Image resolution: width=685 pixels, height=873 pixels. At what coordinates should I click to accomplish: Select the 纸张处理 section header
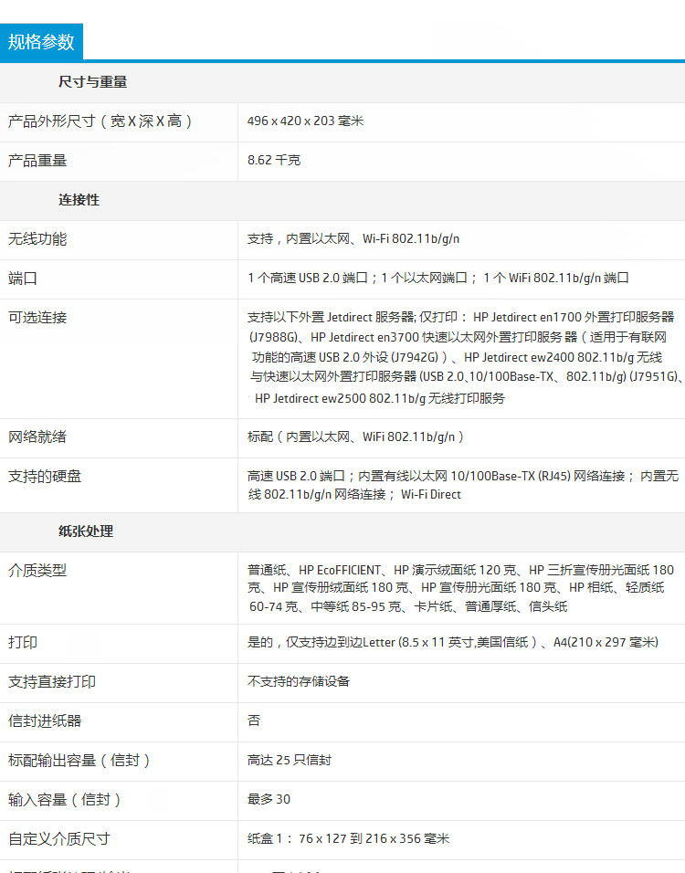(86, 531)
